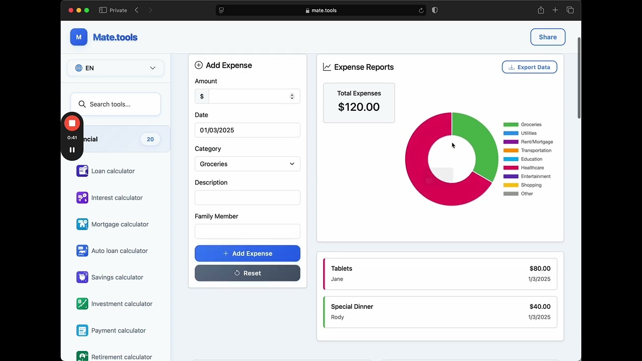Toggle Other legend swatch
Viewport: 642px width, 361px height.
point(511,194)
